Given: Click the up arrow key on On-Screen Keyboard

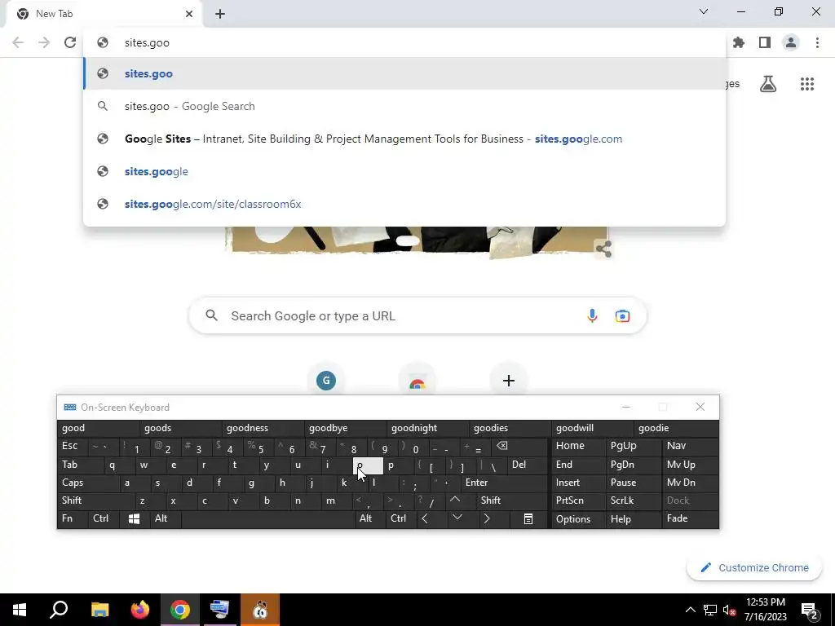Looking at the screenshot, I should (455, 500).
